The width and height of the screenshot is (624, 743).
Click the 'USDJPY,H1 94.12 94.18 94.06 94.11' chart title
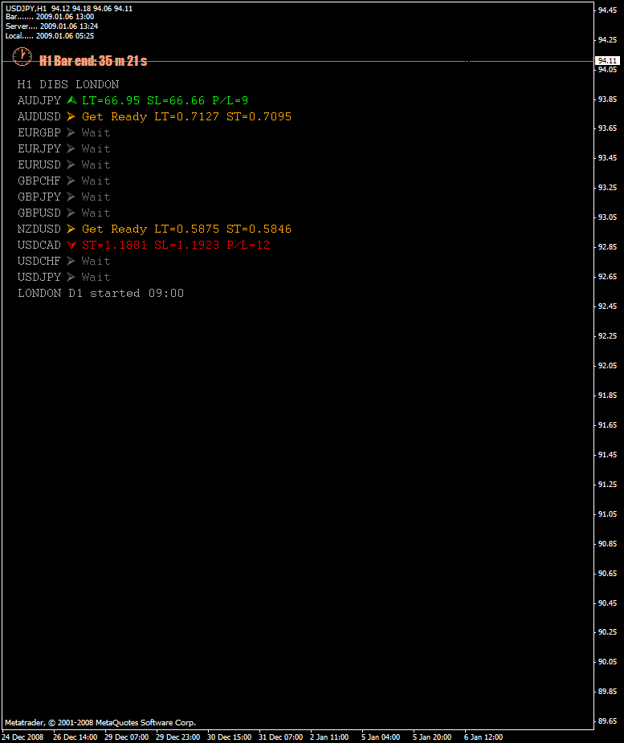(x=69, y=9)
